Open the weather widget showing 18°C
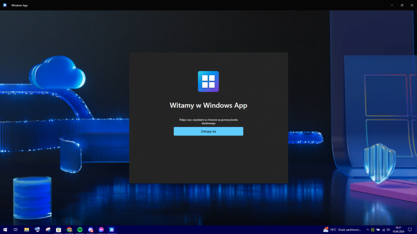This screenshot has width=417, height=234. click(342, 230)
